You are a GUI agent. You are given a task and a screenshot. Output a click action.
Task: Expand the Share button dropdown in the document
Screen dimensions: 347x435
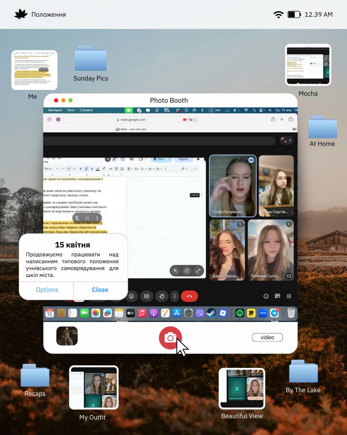click(x=170, y=159)
